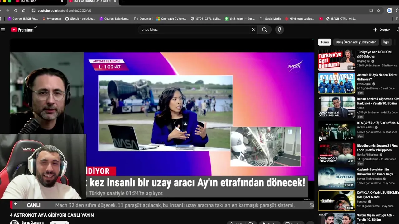Open 'Artemis II: Ay'a Neden Tekrar Gidiyoruz?' thumbnail
Viewport: 399px width, 224px height.
(x=336, y=83)
